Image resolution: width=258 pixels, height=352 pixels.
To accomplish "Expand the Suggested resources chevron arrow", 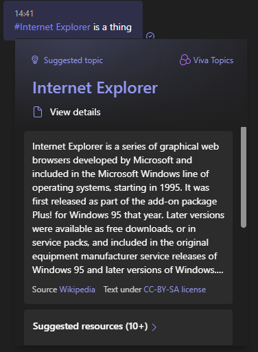I will click(x=154, y=327).
